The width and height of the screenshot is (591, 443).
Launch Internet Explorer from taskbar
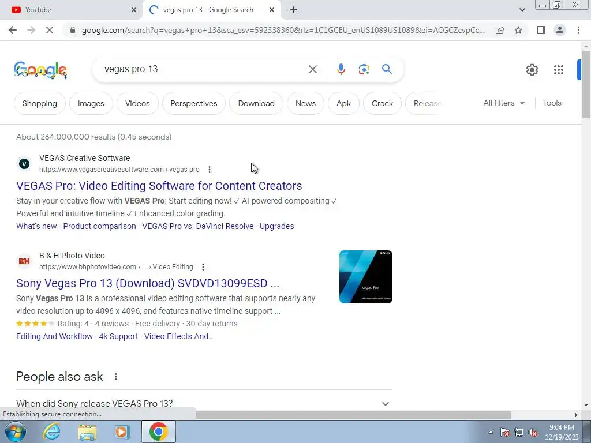click(x=51, y=431)
